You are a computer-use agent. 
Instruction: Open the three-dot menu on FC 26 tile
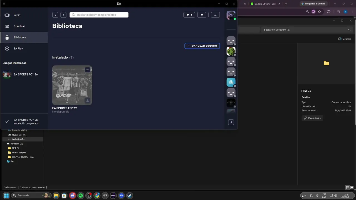87,70
